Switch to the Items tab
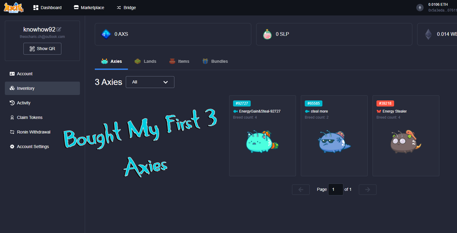 point(179,61)
